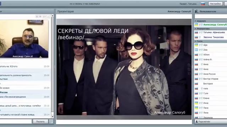227x127 pixels.
Task: Click the flag icon beside Гуля
Action: click(x=196, y=93)
